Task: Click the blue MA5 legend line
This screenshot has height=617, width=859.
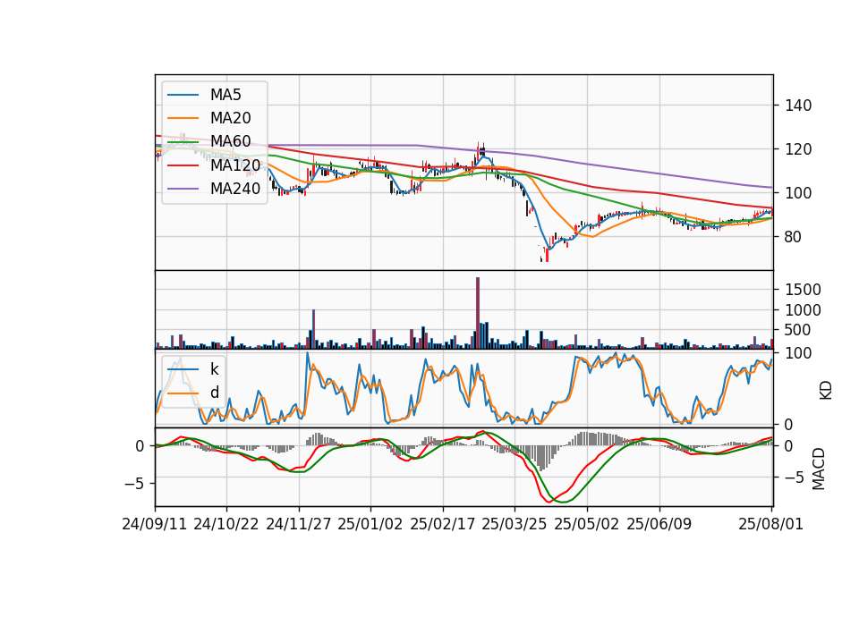Action: pos(183,95)
